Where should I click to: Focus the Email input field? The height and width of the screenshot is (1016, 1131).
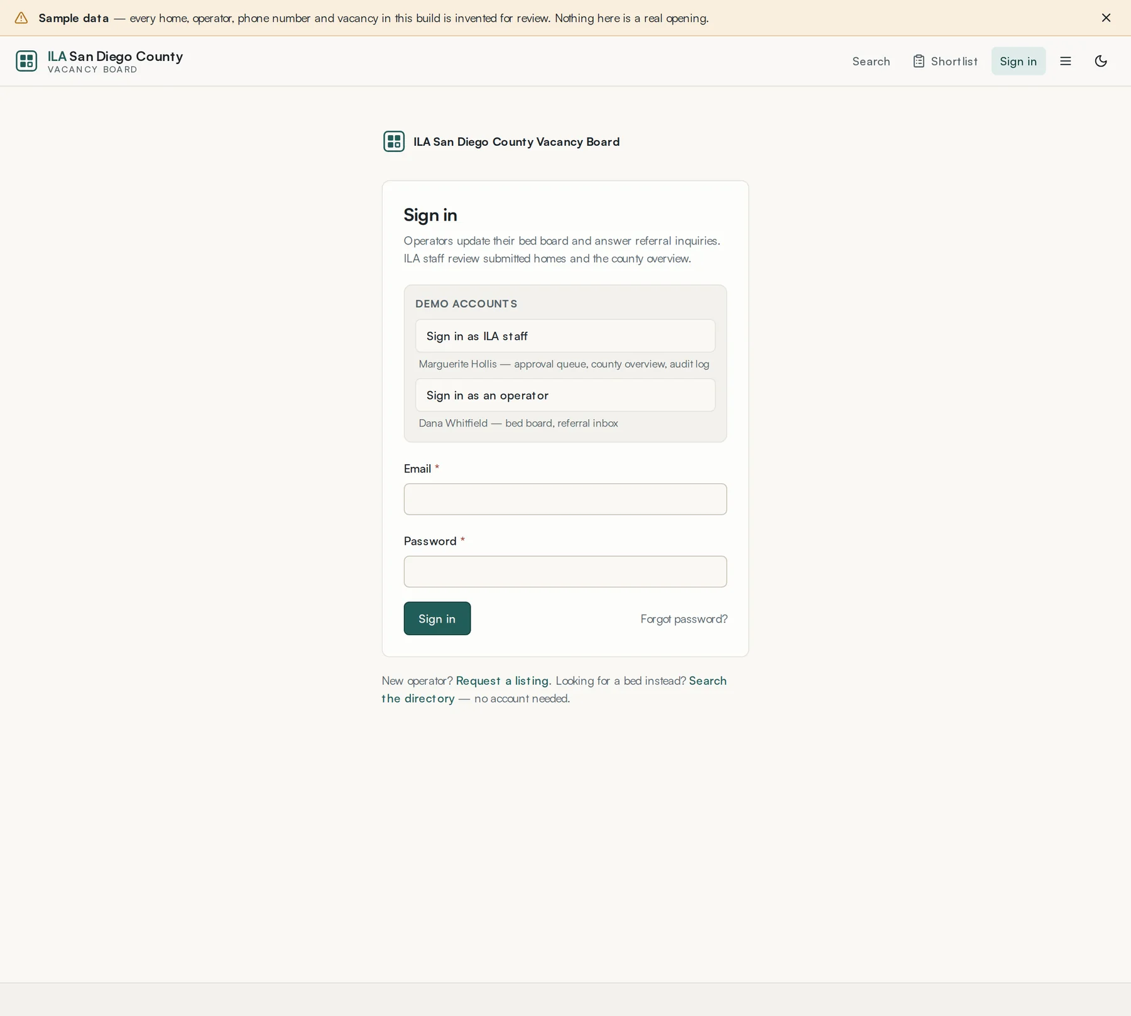(x=565, y=499)
